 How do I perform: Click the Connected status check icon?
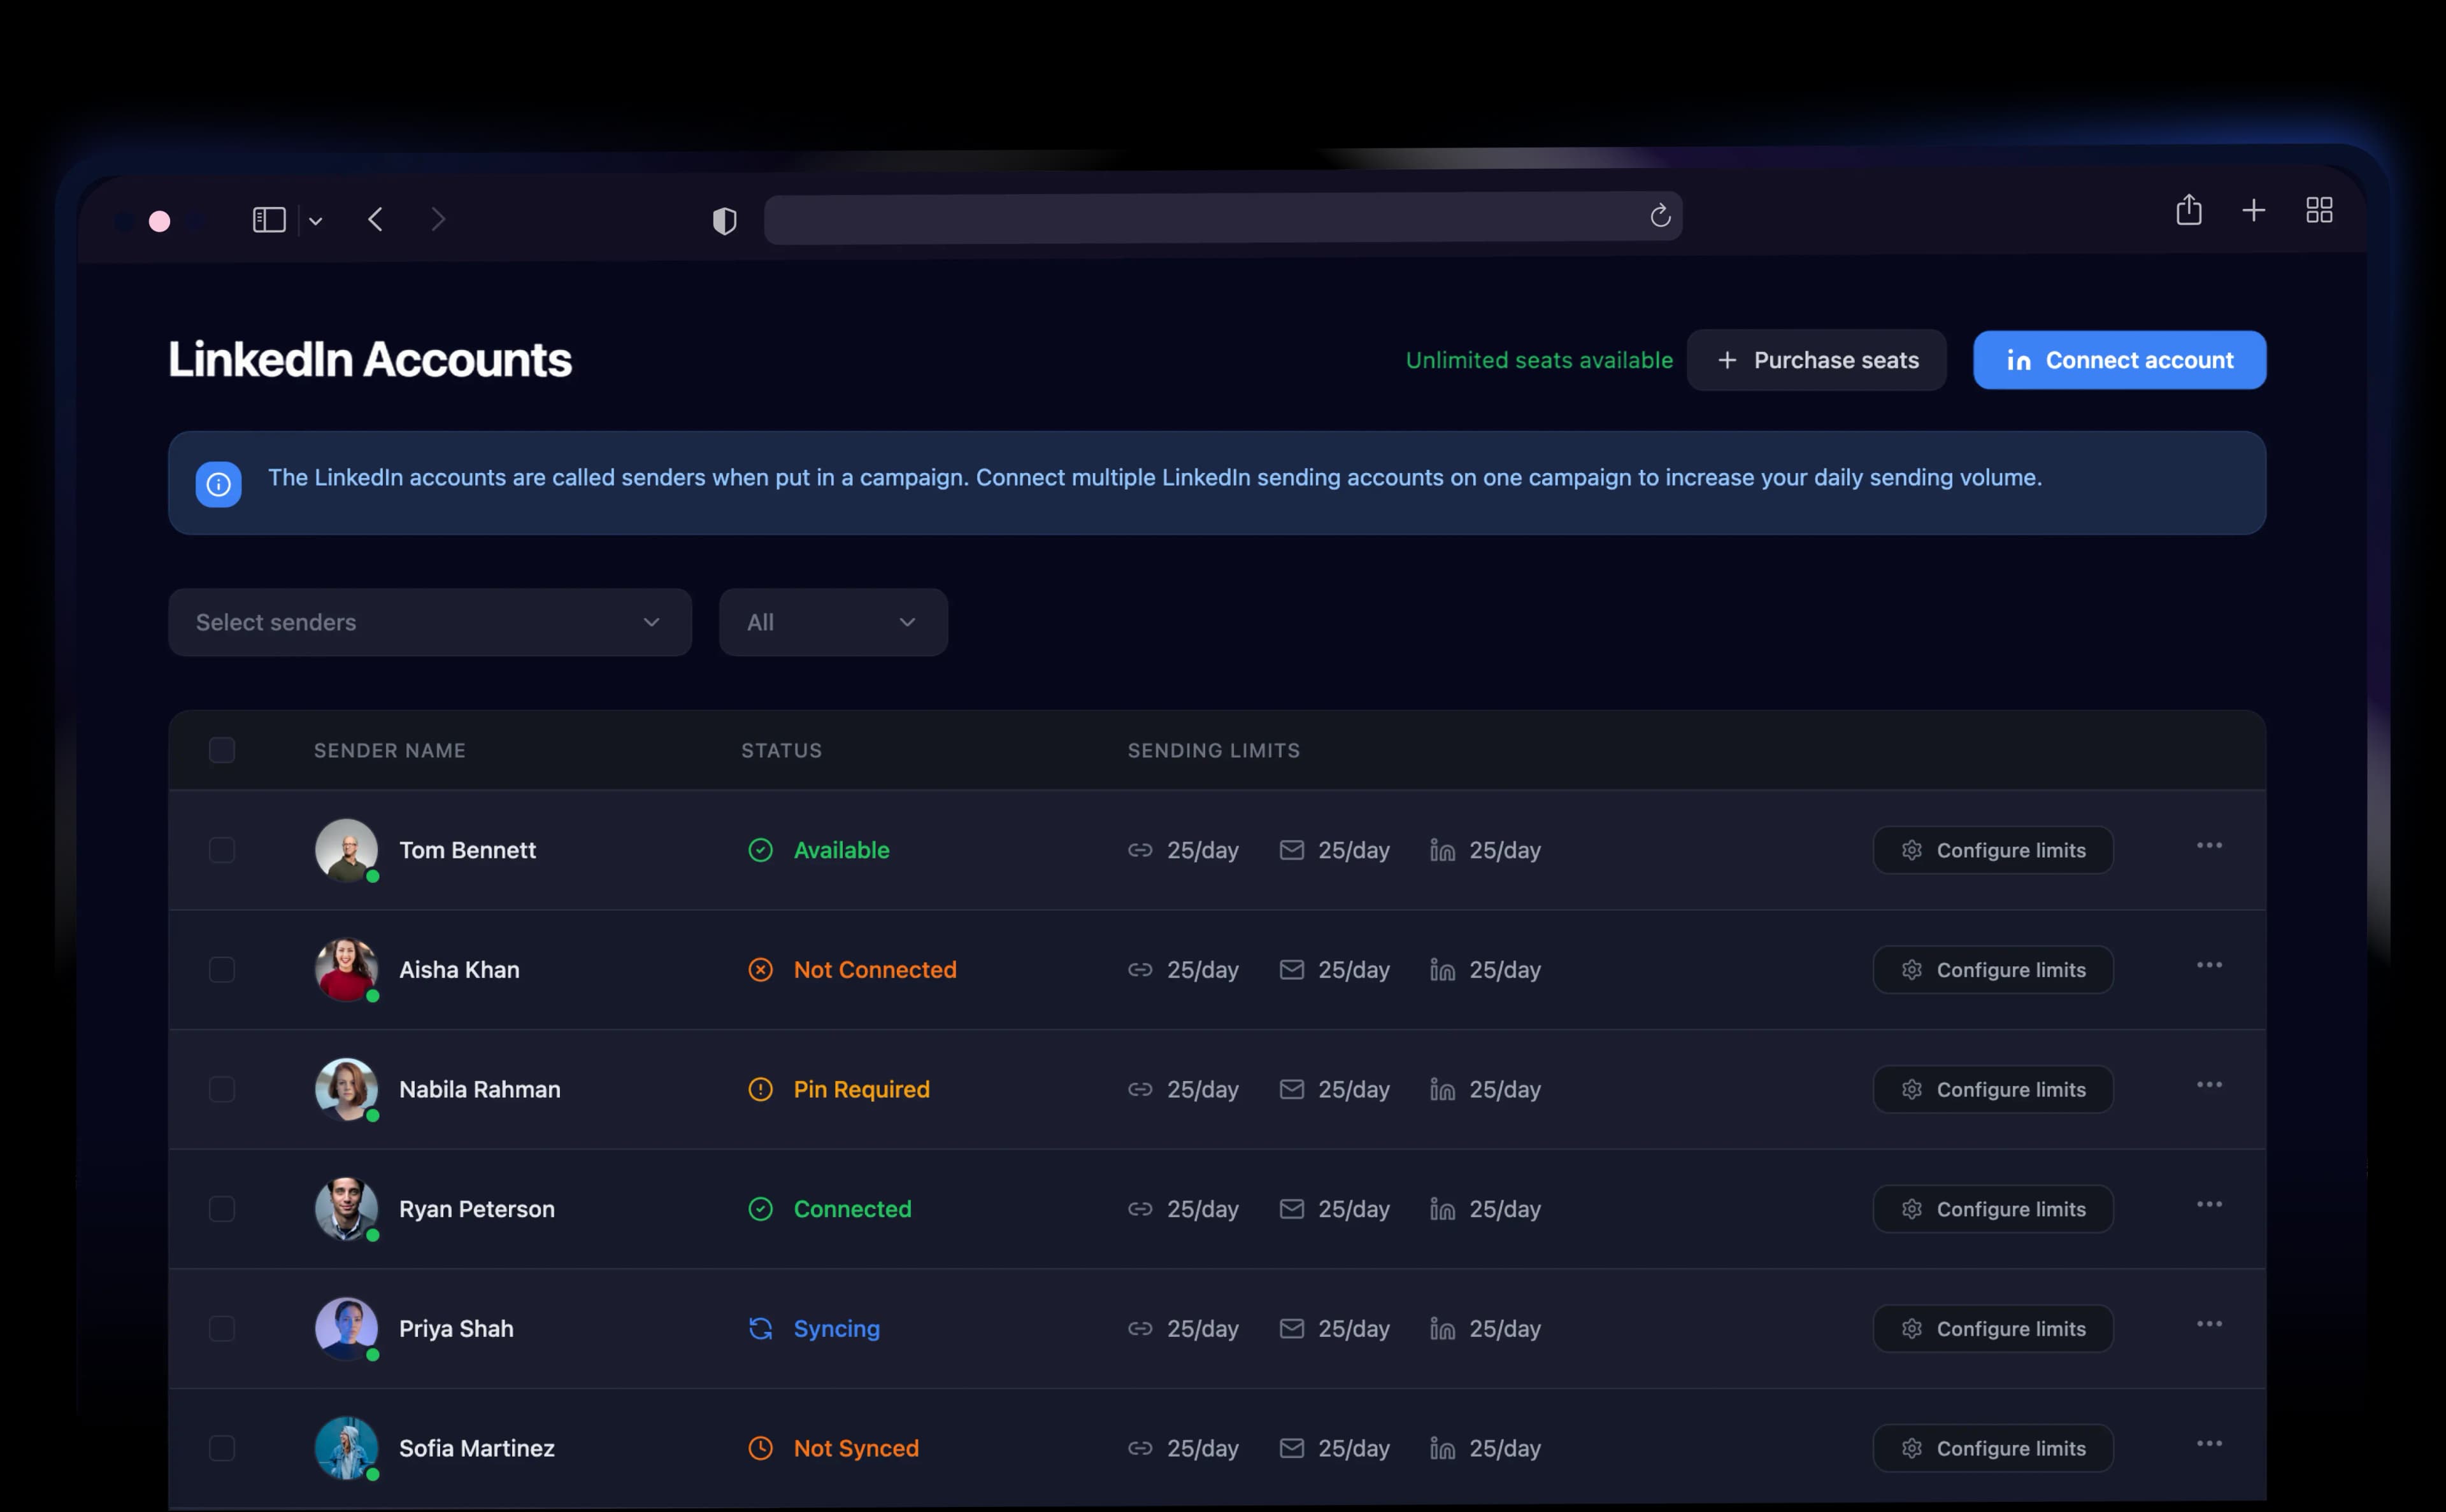pyautogui.click(x=761, y=1209)
